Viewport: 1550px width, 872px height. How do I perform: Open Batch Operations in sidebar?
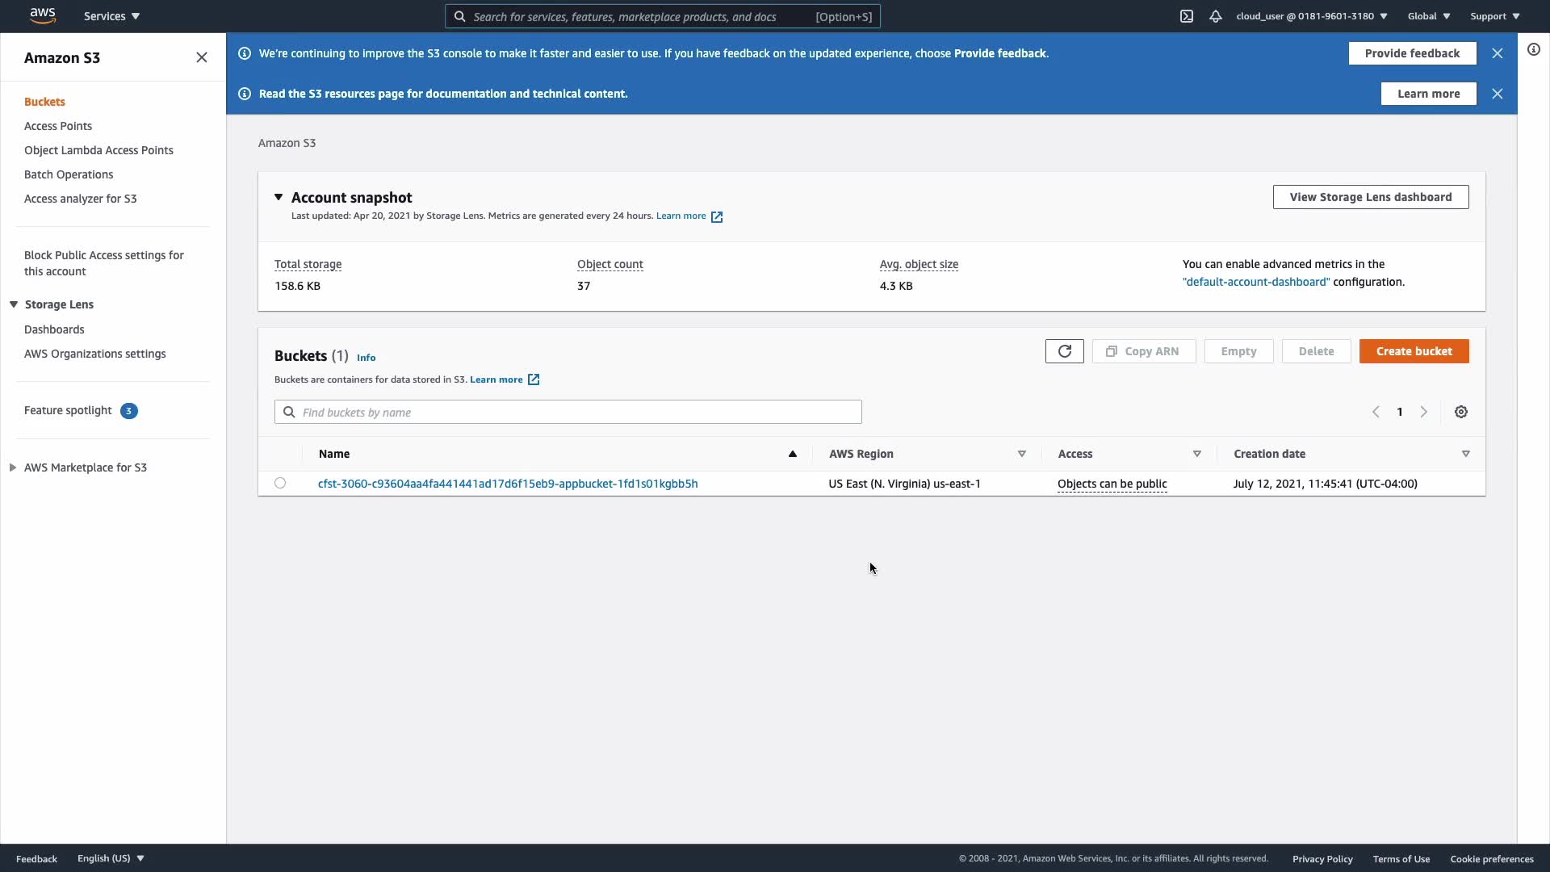(69, 174)
